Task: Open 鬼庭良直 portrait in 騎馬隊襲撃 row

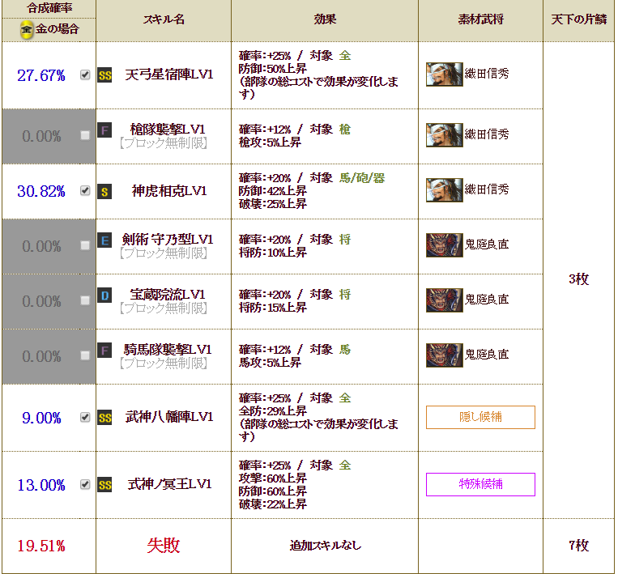Action: tap(444, 355)
